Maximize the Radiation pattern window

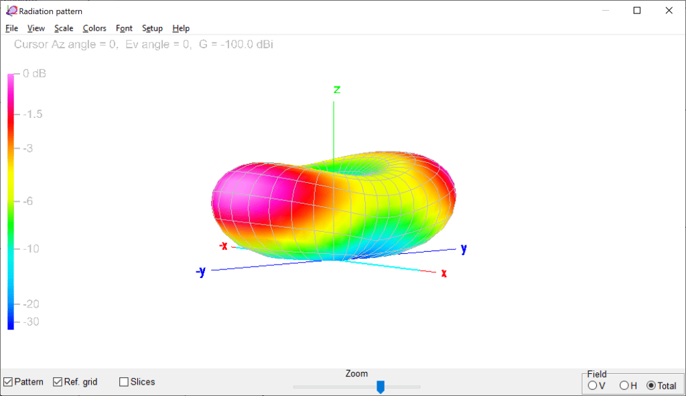pyautogui.click(x=637, y=11)
